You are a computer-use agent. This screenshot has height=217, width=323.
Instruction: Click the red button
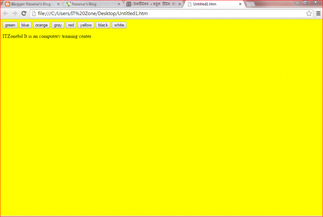(x=71, y=25)
